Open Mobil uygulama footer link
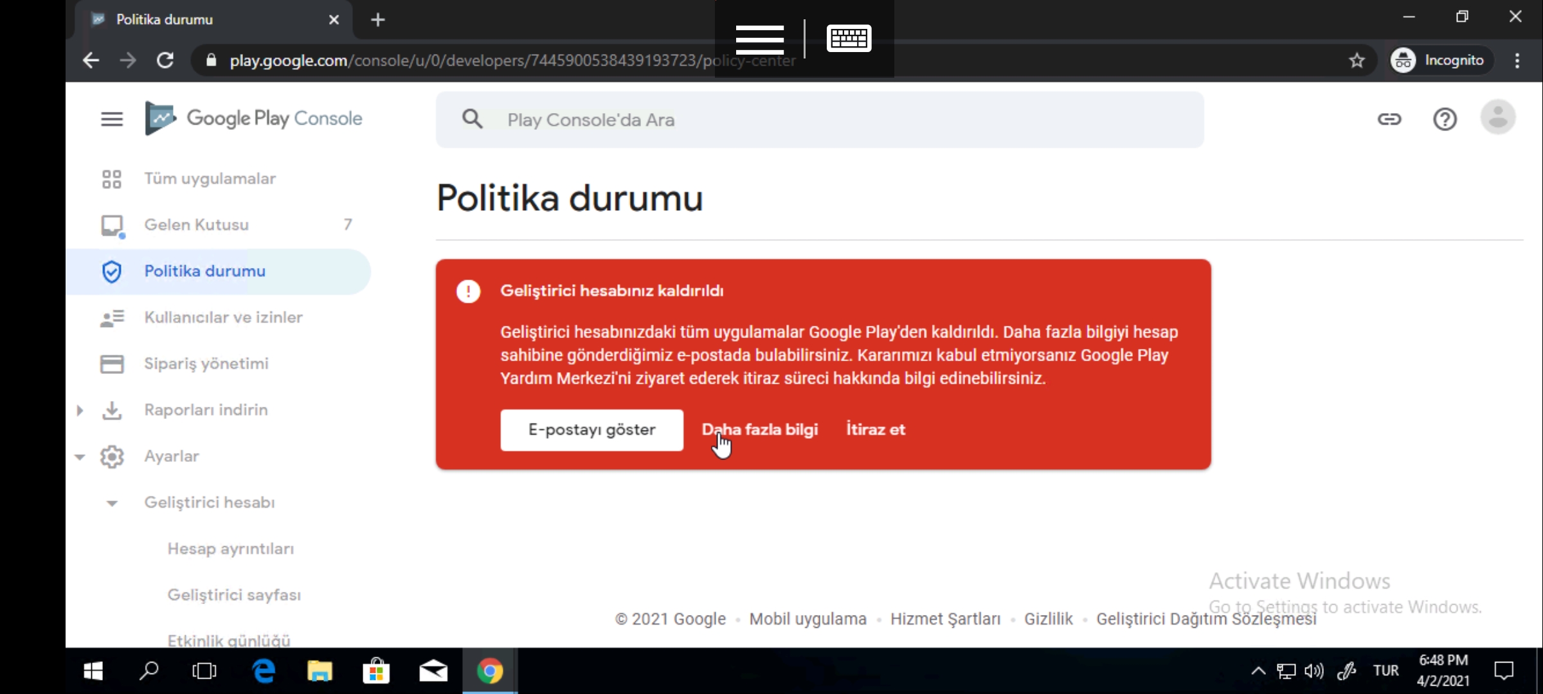 808,619
